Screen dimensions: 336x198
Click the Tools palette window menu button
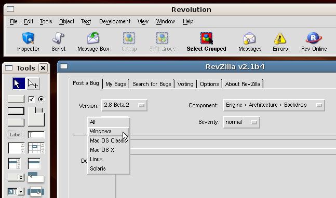point(9,68)
